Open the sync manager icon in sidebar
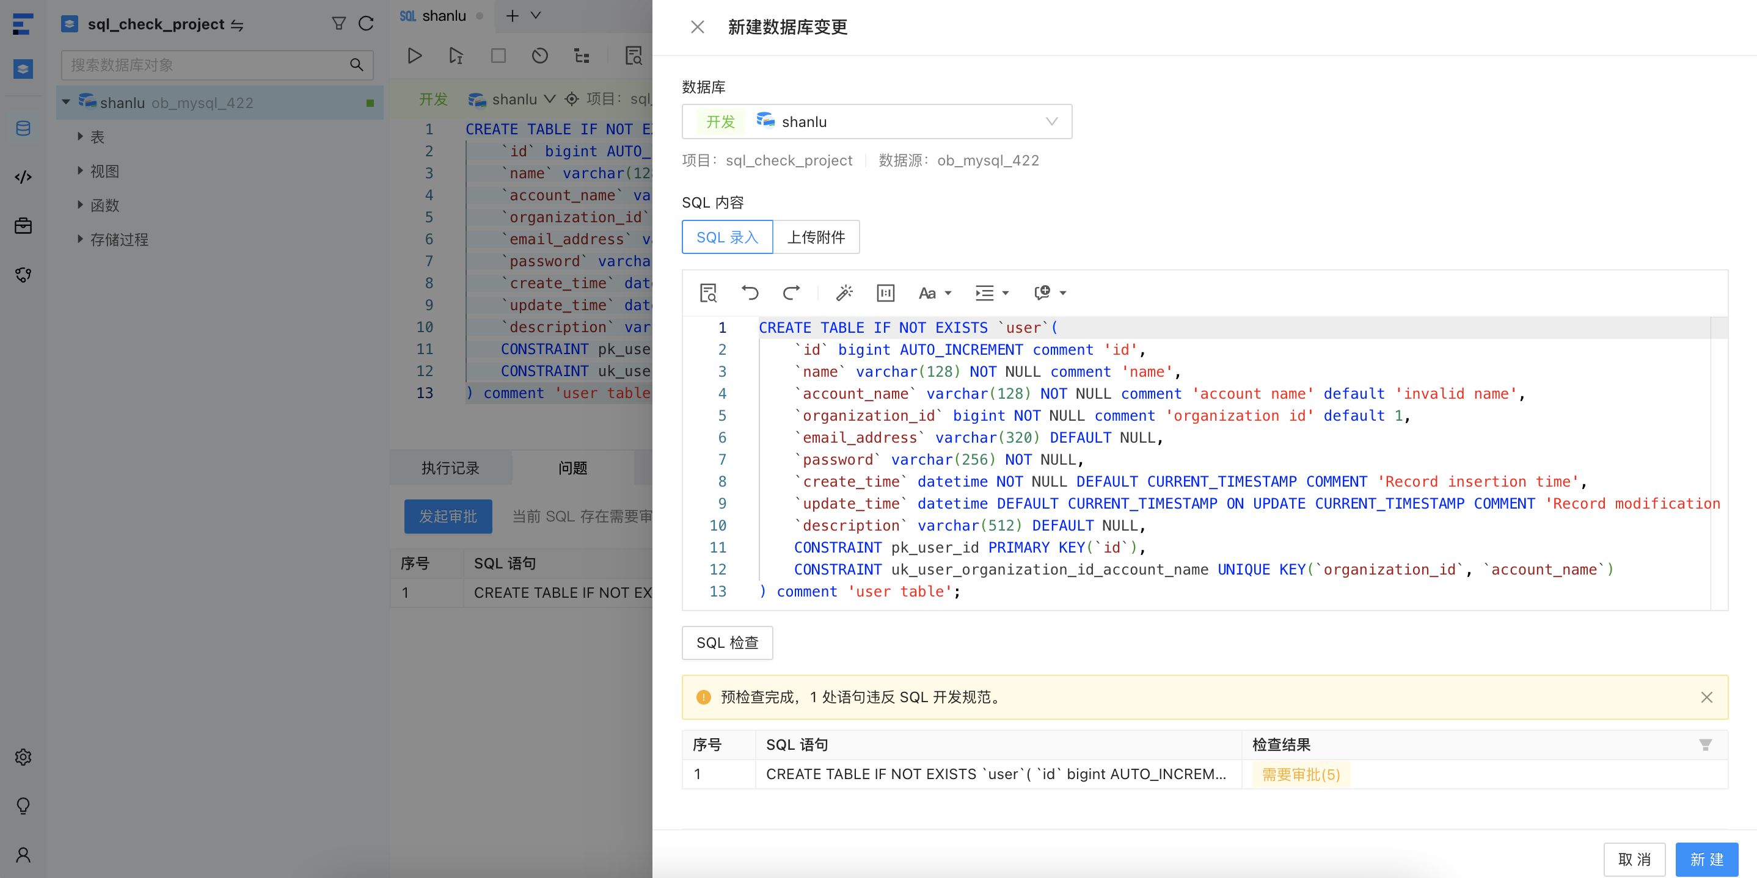This screenshot has height=878, width=1757. click(23, 275)
